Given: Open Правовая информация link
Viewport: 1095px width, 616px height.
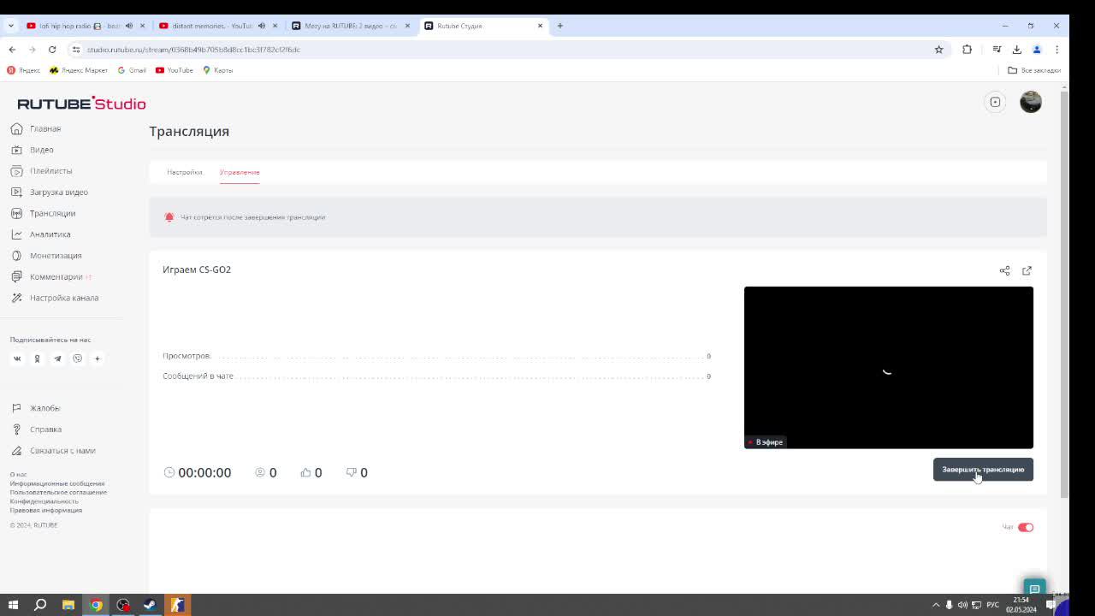Looking at the screenshot, I should tap(46, 510).
